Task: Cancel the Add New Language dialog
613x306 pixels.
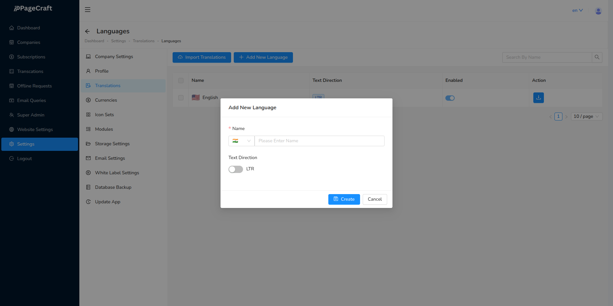Action: click(x=375, y=199)
